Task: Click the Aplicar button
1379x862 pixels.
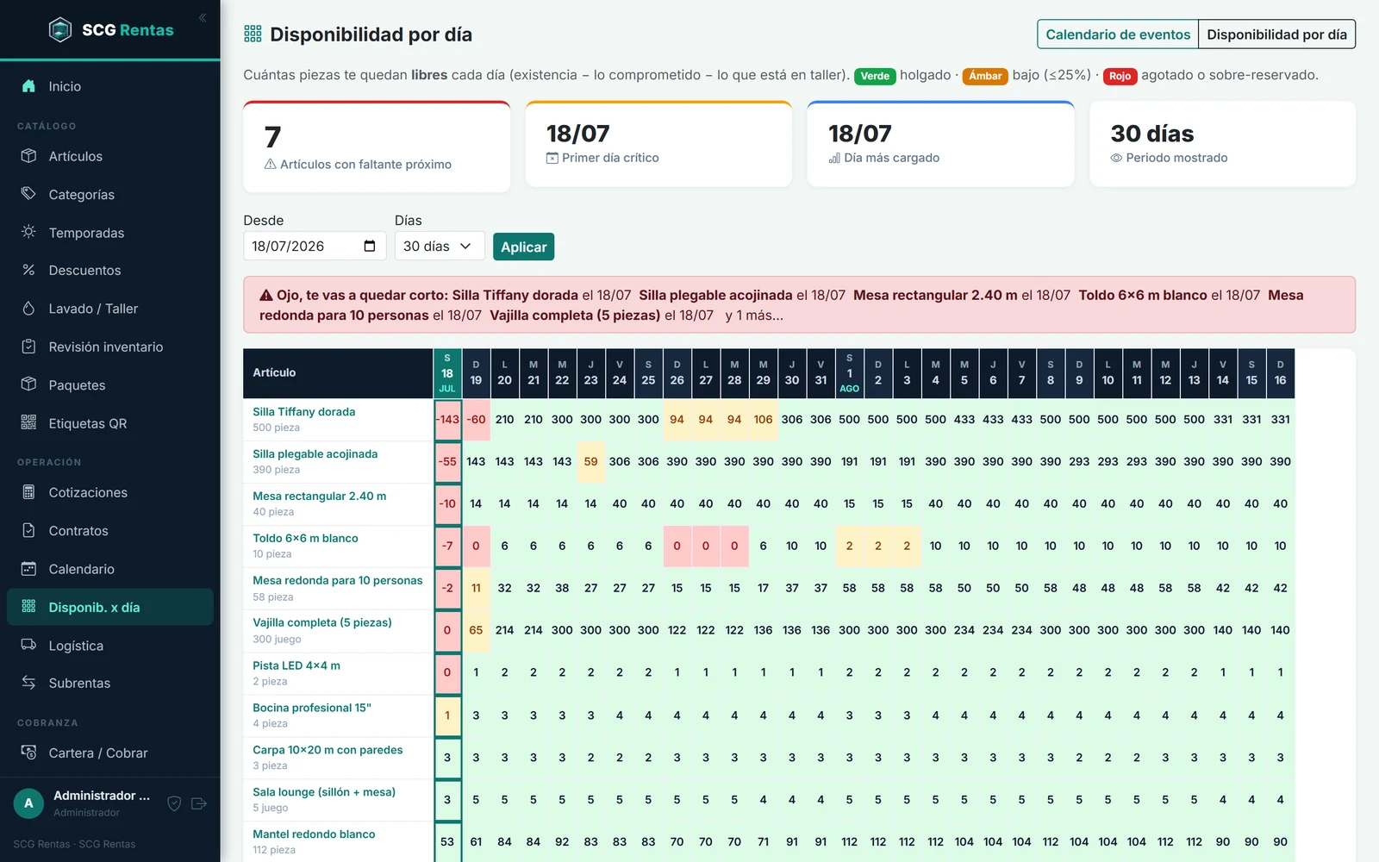Action: 523,247
